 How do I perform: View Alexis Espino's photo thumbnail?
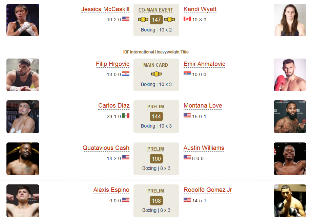click(23, 201)
